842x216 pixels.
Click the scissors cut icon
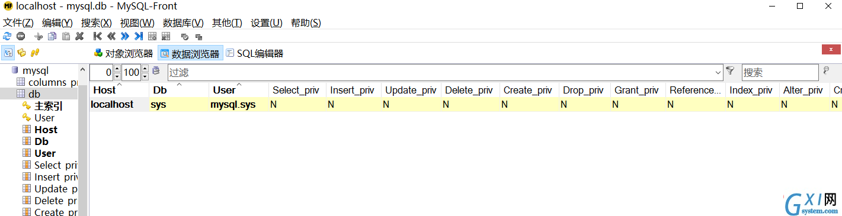point(39,36)
